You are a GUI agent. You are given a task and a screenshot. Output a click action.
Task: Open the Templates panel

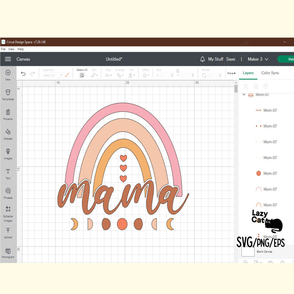point(8,94)
